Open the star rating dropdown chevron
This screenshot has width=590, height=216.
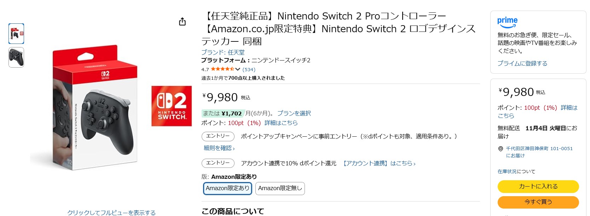[238, 69]
